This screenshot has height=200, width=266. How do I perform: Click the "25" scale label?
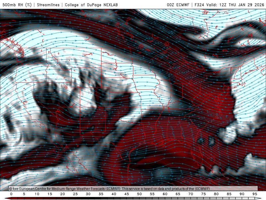[x=75, y=194]
